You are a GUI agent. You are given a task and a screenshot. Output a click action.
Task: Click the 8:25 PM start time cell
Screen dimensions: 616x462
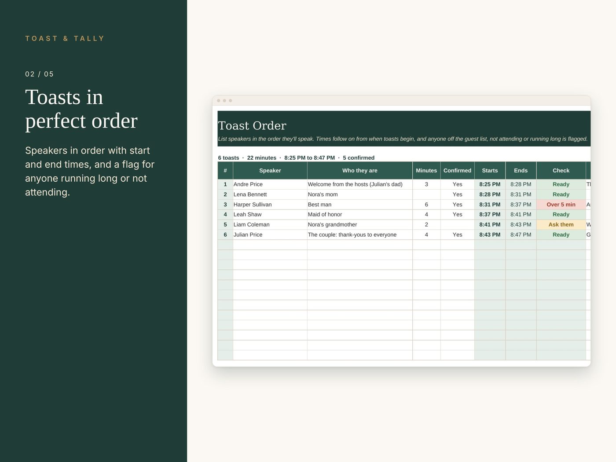coord(490,184)
